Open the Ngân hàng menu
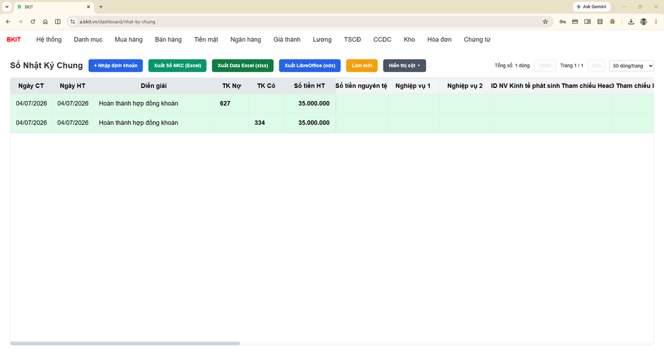The image size is (664, 356). coord(246,39)
